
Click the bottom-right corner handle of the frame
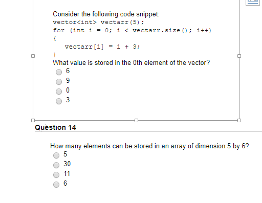pos(239,120)
